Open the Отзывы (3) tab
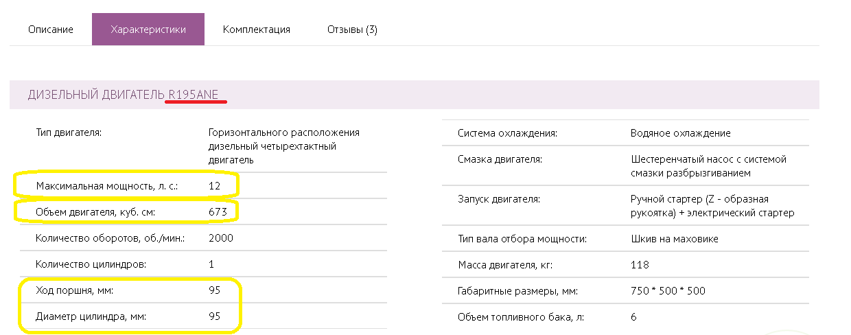 tap(352, 30)
